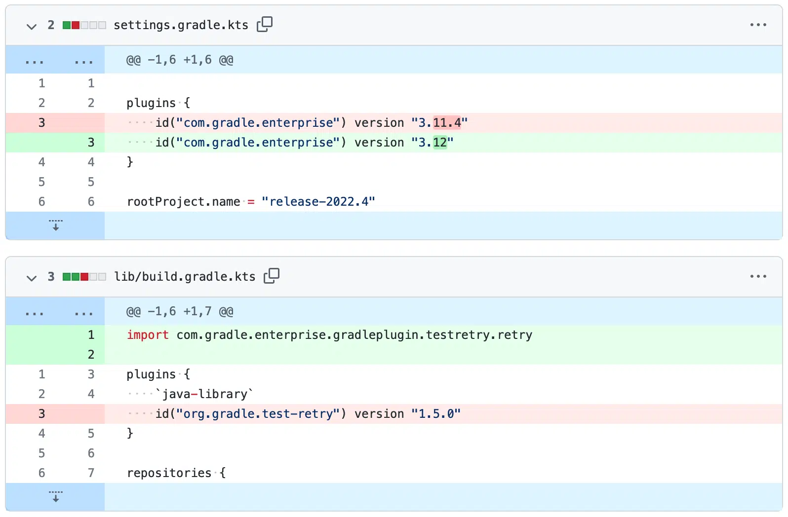
Task: Collapse the lib/build.gradle.kts diff
Action: pos(32,278)
